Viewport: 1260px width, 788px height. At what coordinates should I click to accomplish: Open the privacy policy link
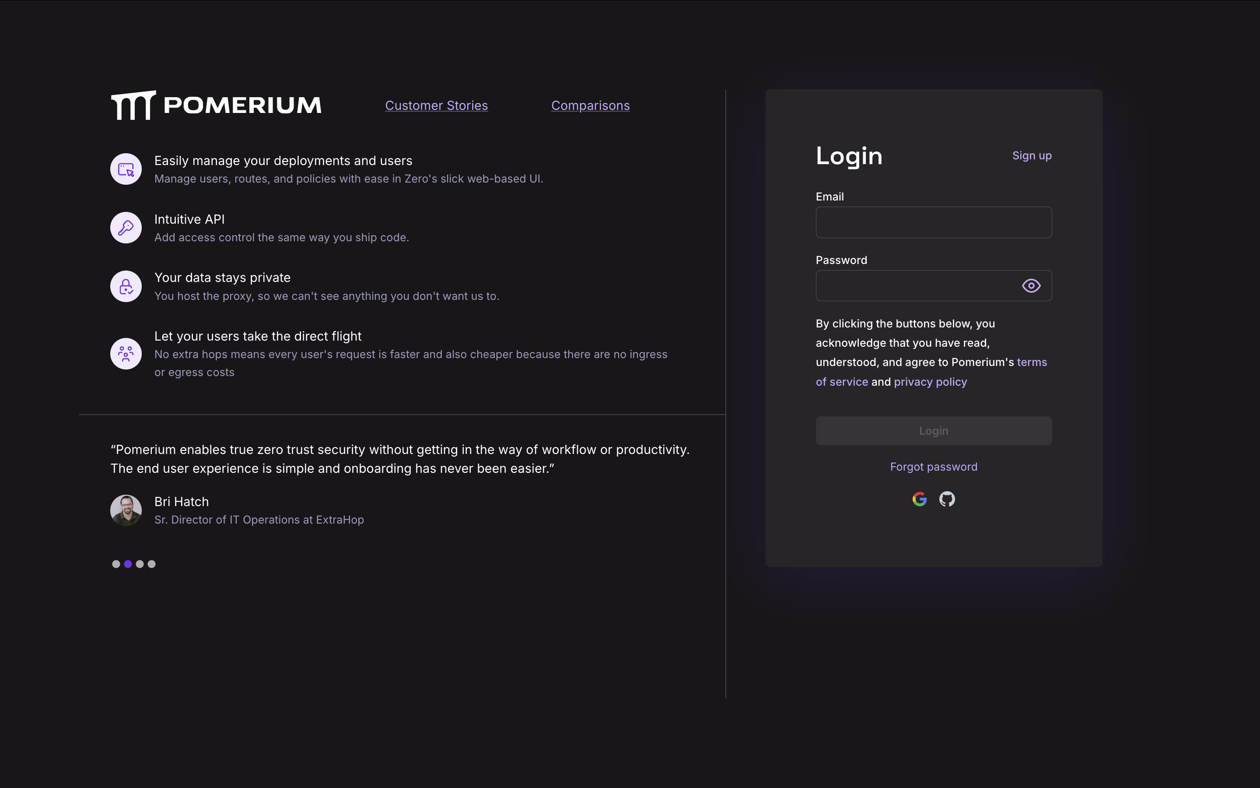tap(931, 382)
